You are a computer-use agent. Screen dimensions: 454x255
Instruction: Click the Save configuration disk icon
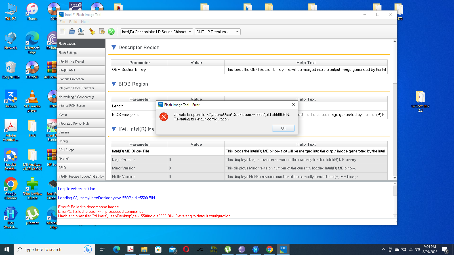(x=81, y=31)
